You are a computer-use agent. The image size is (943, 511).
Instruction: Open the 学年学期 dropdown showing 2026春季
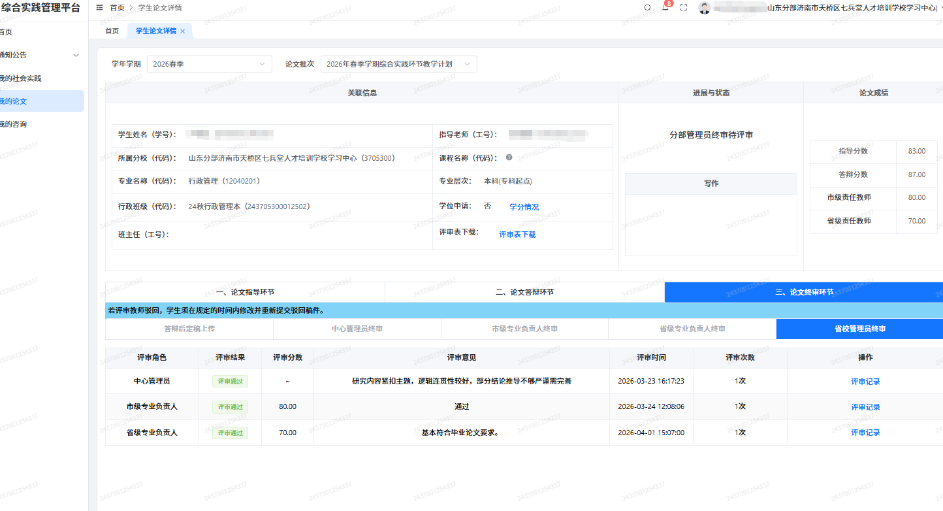pos(210,64)
